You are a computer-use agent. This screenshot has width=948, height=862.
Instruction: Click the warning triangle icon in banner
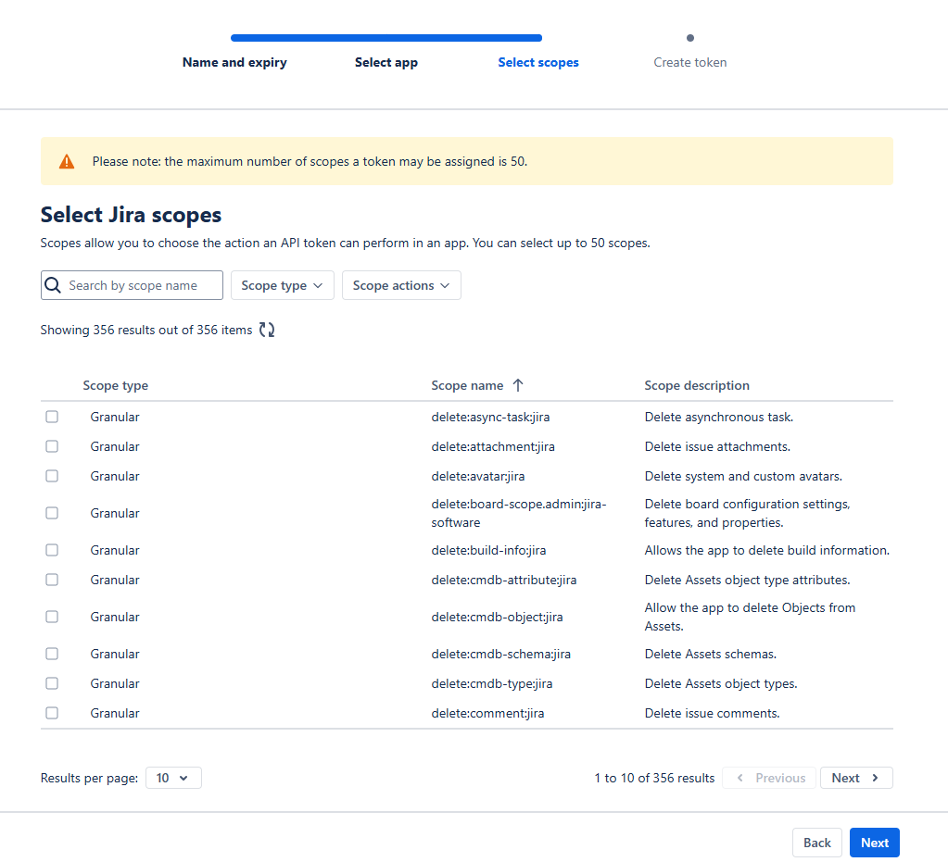pos(67,161)
